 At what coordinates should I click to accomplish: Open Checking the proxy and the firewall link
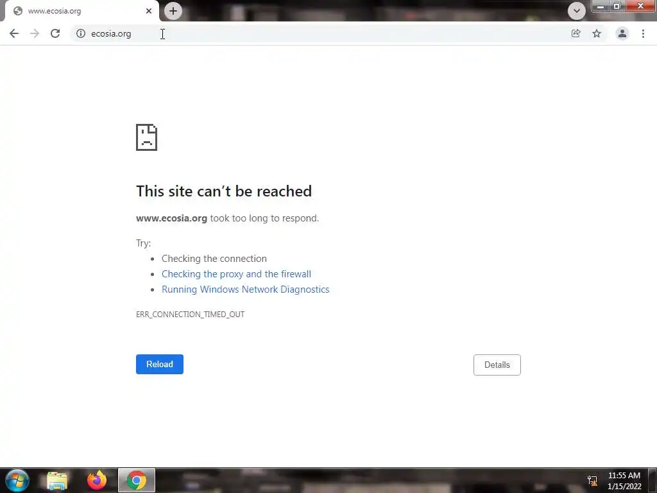236,274
